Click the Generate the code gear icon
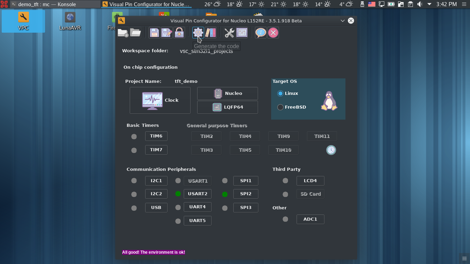This screenshot has height=264, width=470. 198,33
